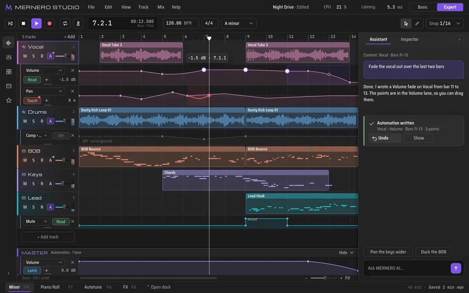Zoom in timeline with plus icon

click(341, 278)
